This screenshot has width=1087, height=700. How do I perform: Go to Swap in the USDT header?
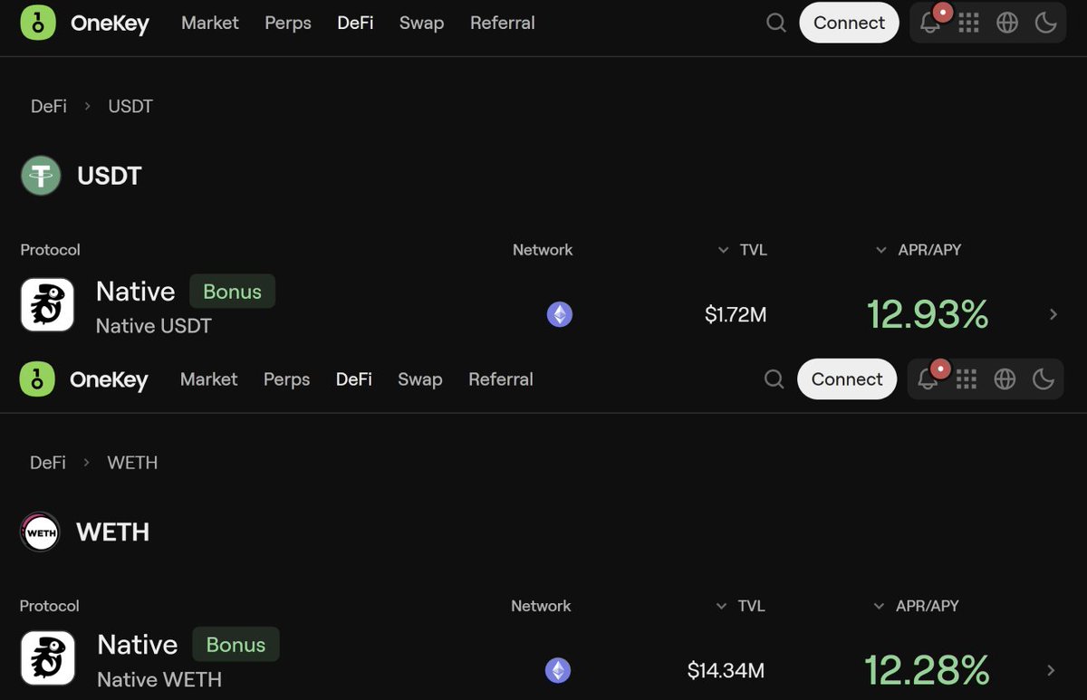[x=422, y=23]
